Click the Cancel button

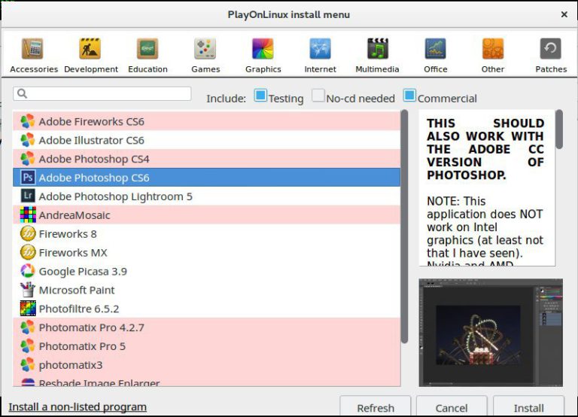[452, 407]
